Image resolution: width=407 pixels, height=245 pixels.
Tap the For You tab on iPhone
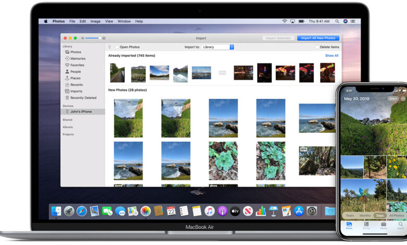366,225
